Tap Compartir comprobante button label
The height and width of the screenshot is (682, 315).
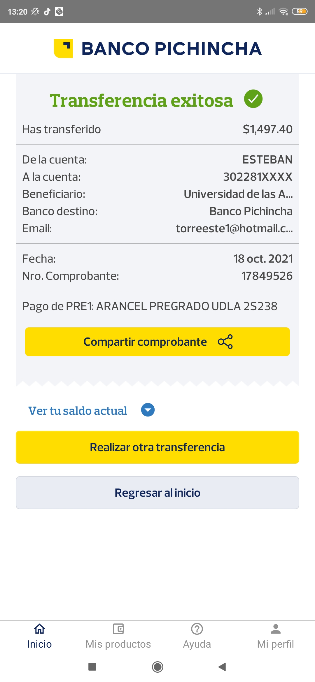(145, 342)
